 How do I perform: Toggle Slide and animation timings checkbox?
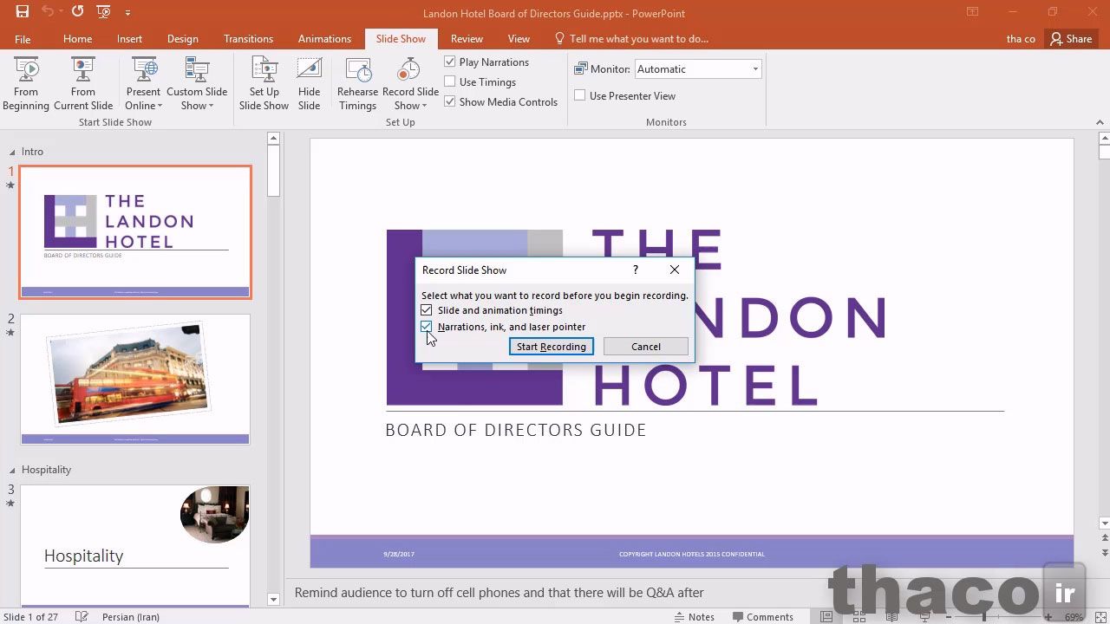(x=427, y=310)
